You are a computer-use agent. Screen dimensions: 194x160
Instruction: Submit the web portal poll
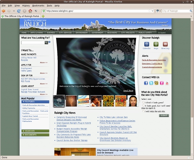tap(164, 115)
